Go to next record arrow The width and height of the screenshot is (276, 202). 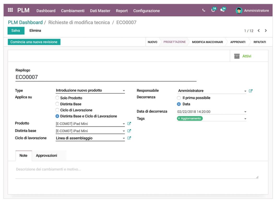tap(266, 31)
